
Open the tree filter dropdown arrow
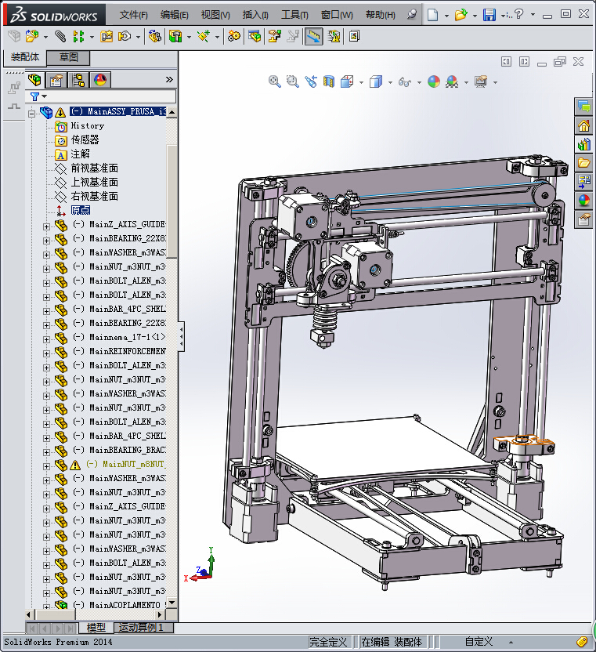(45, 96)
